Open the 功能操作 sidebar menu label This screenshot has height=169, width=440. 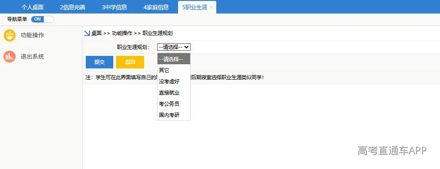[32, 35]
